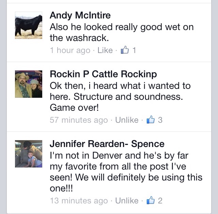Select the "looked really good wet" comment text
218x214 pixels.
122,27
